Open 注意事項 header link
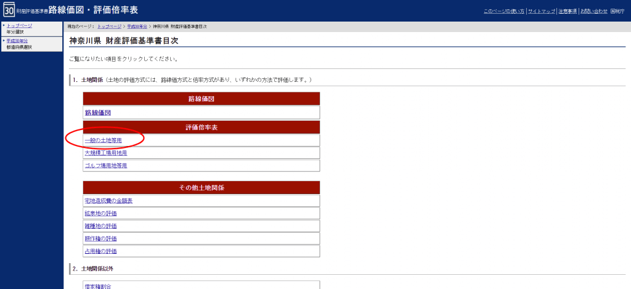 coord(567,11)
